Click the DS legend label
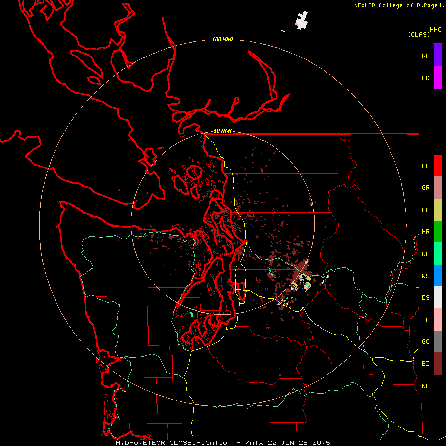Screen dimensions: 446x446 [x=425, y=297]
